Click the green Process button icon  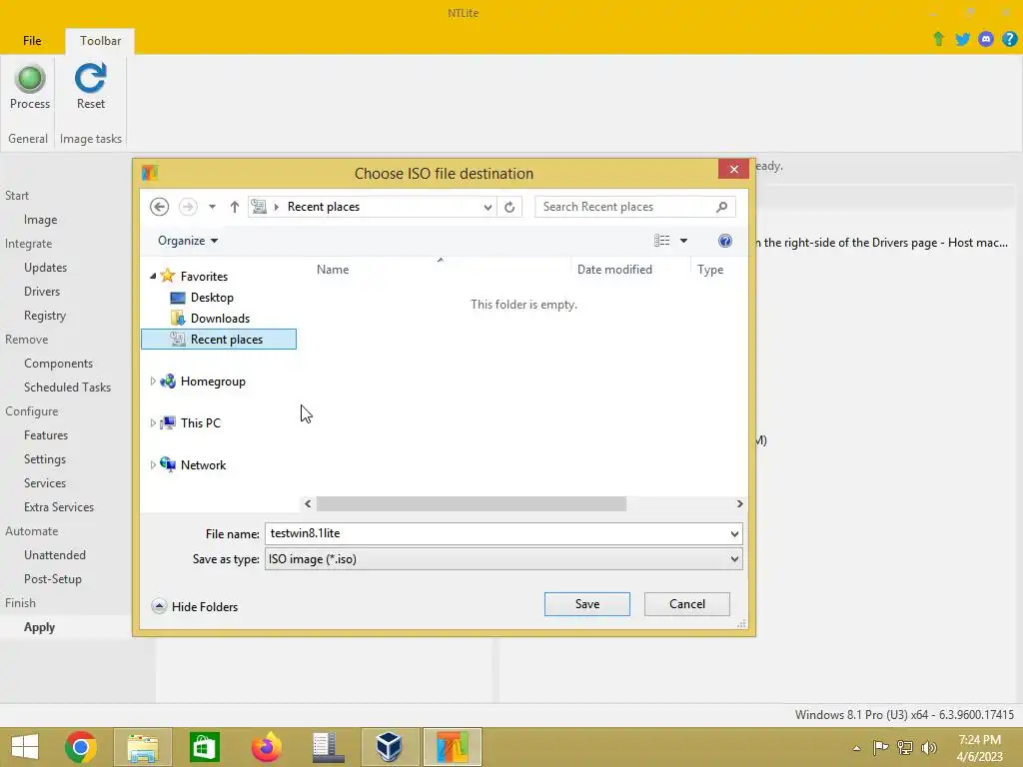click(x=30, y=79)
